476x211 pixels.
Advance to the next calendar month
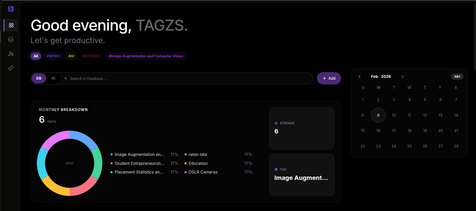403,77
